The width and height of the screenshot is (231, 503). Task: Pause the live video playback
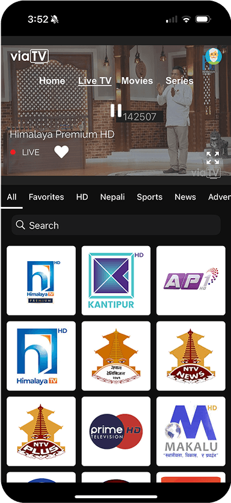point(116,110)
